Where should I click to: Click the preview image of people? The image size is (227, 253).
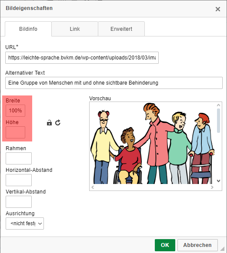pos(153,144)
